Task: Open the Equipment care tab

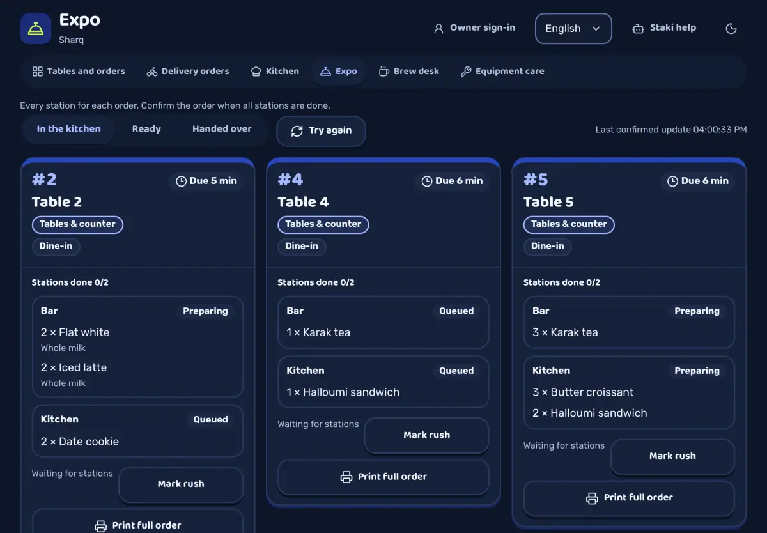Action: [502, 72]
